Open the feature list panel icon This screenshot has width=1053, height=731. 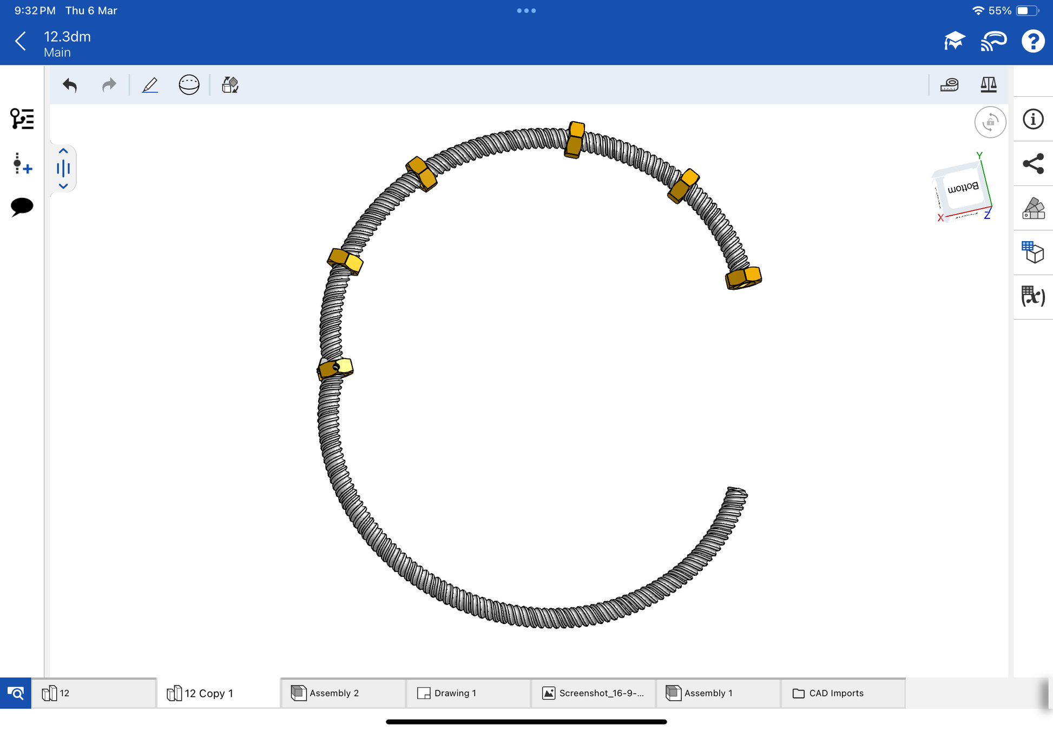coord(22,119)
